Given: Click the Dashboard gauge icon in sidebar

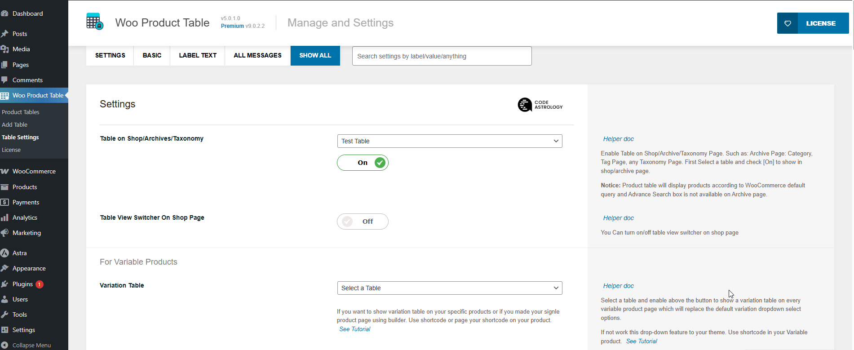Looking at the screenshot, I should 4,13.
